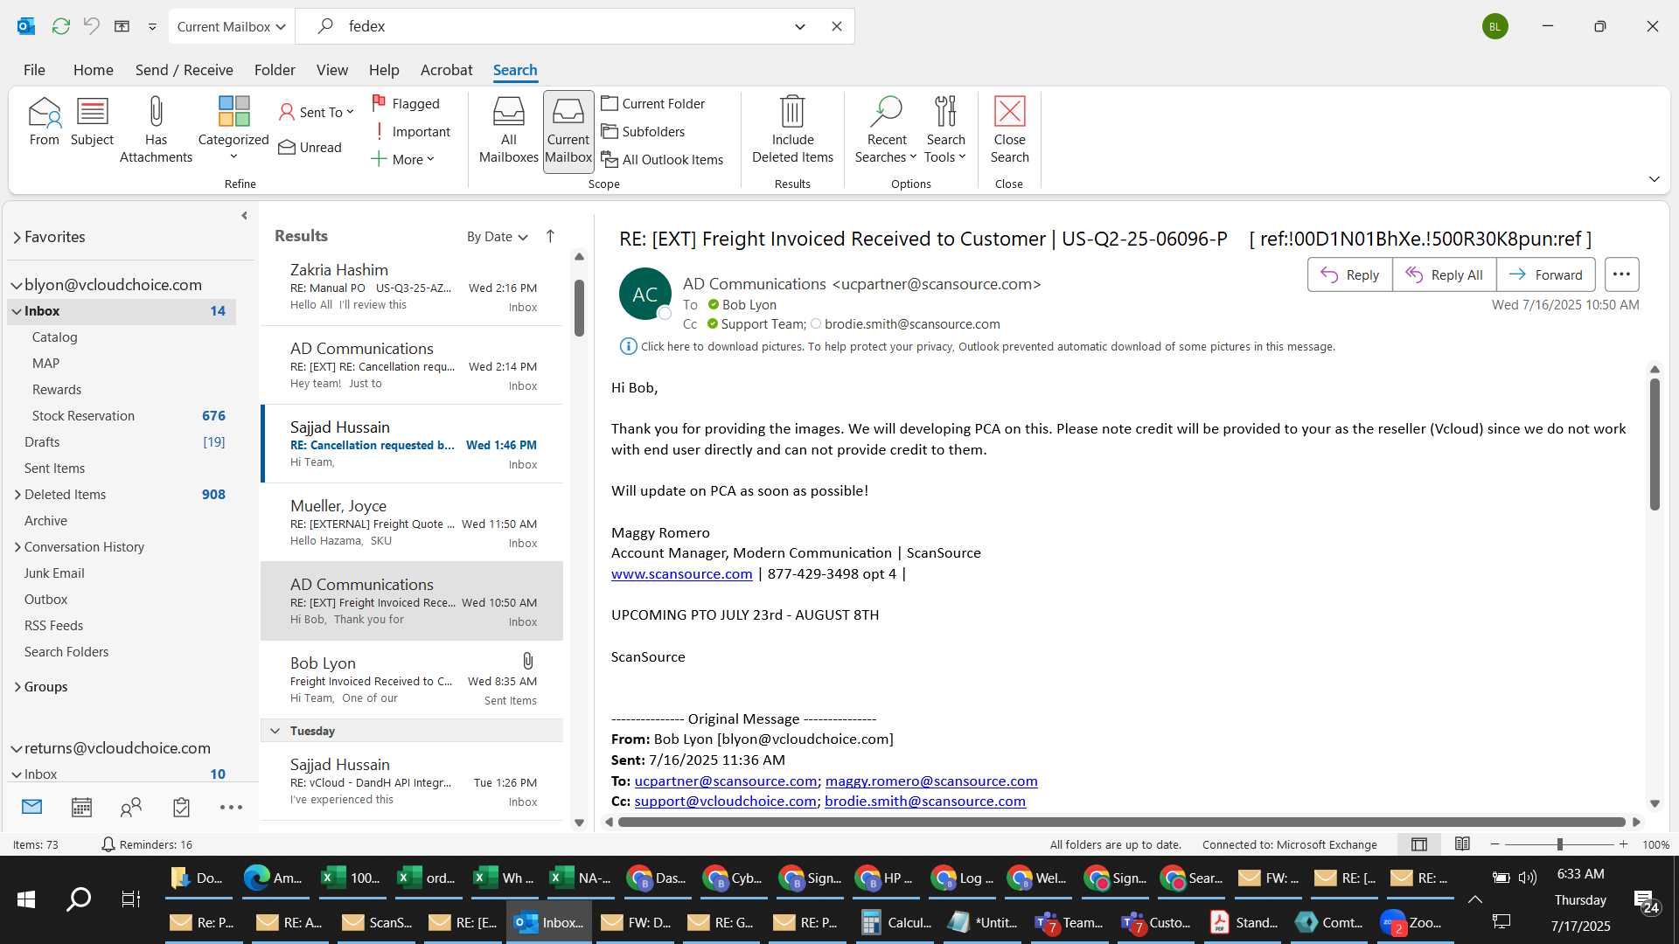Expand the search box options arrow
This screenshot has width=1679, height=944.
799,26
